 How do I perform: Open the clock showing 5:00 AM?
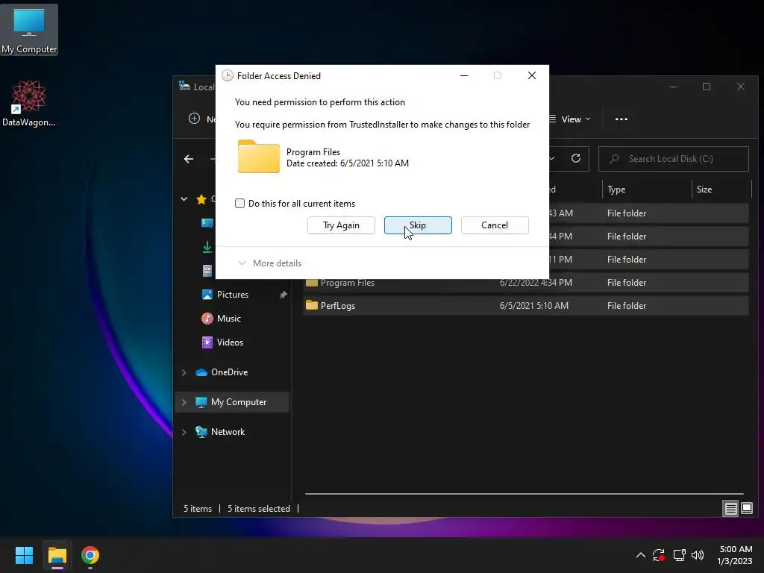tap(735, 555)
